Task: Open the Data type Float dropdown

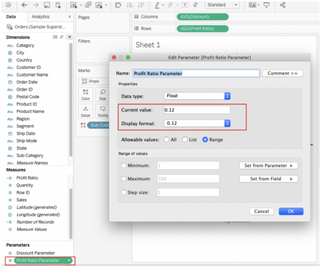Action: tap(197, 96)
